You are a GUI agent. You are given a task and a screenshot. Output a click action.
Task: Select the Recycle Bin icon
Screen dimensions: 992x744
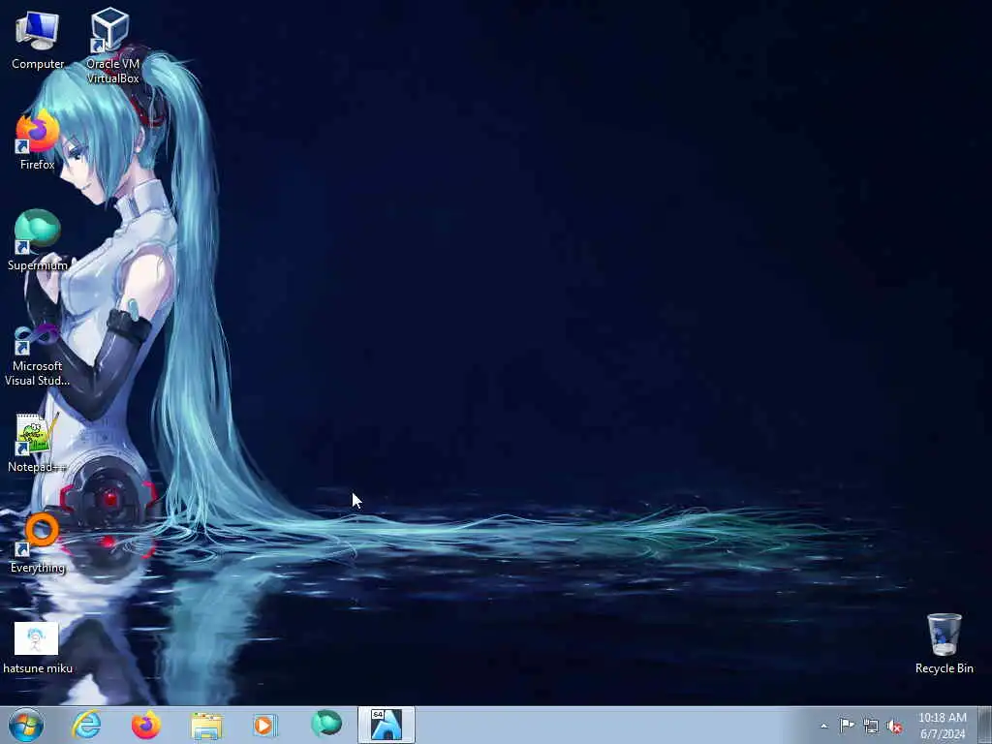tap(944, 643)
